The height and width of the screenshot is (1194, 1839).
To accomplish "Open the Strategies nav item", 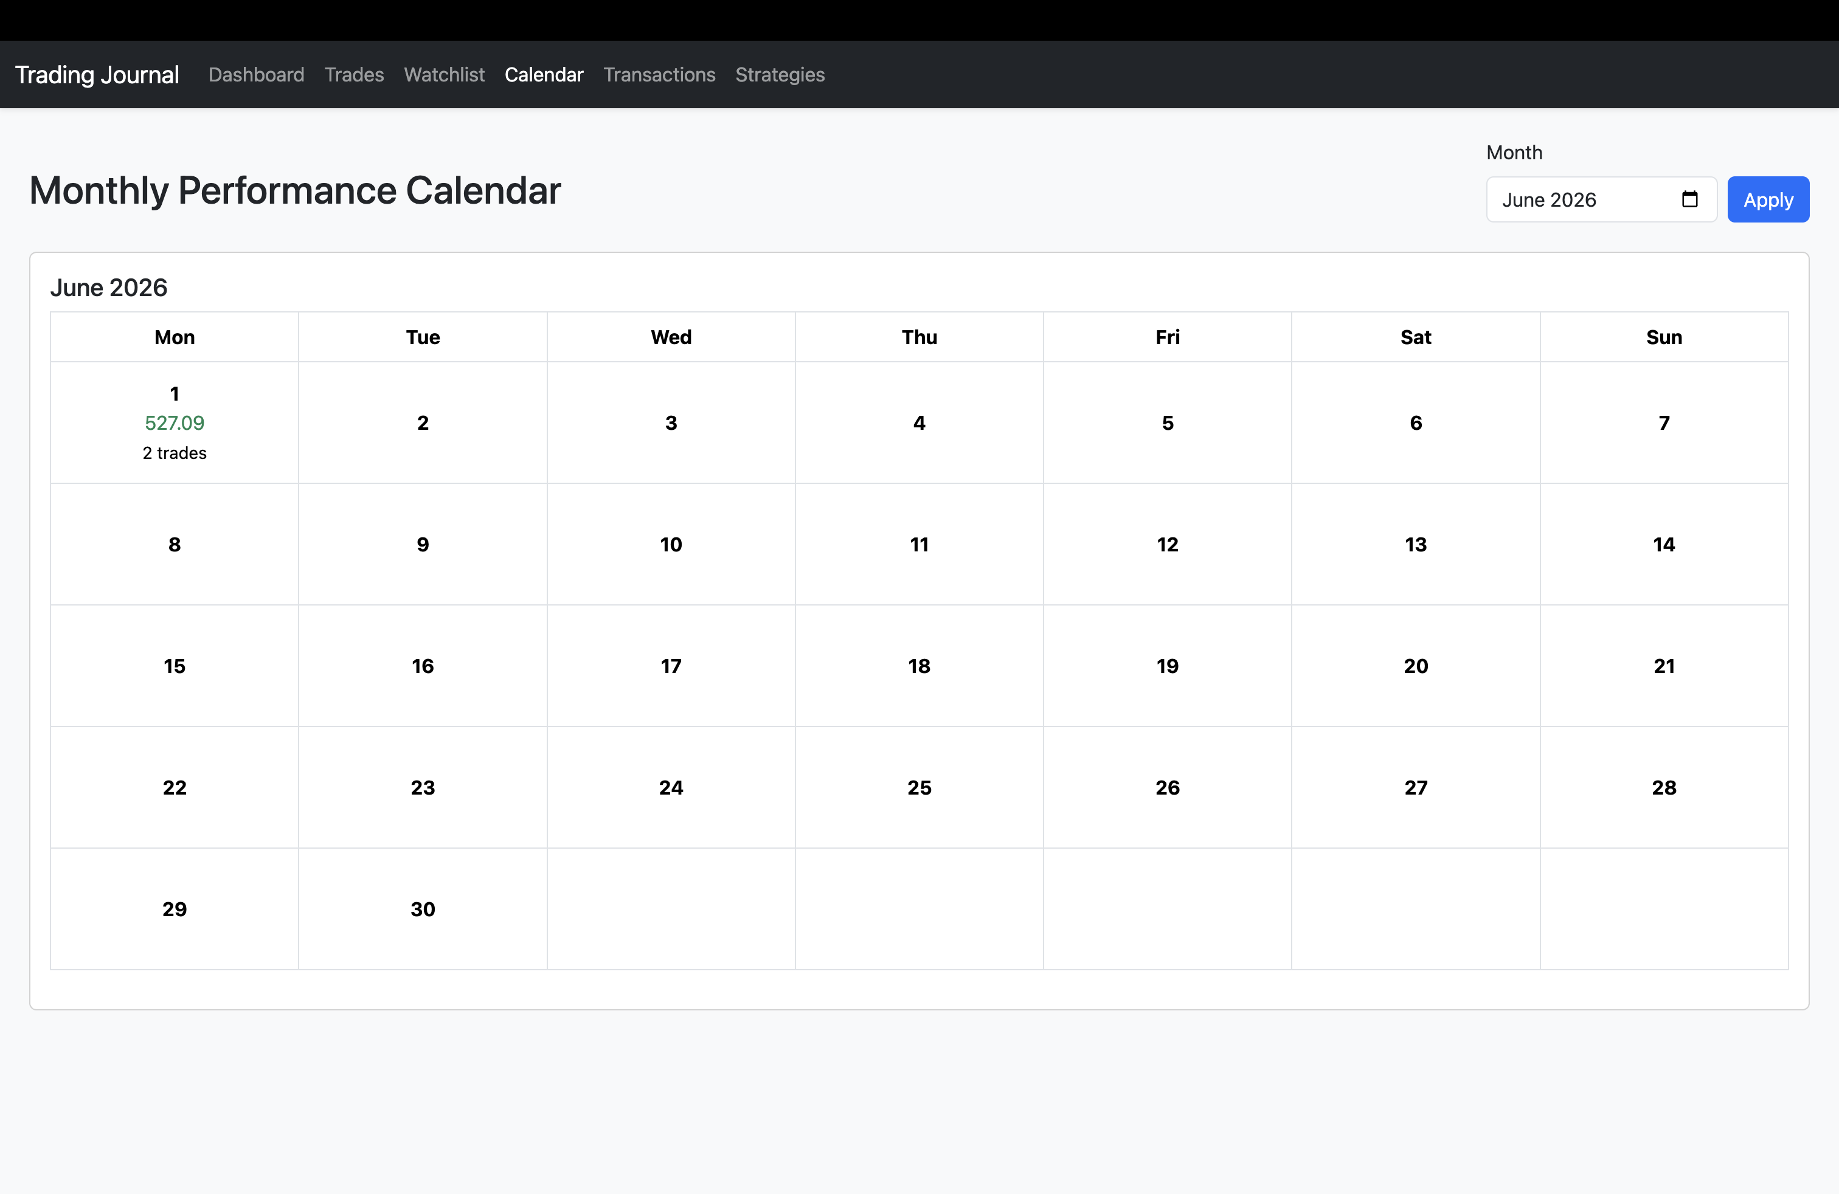I will (780, 75).
